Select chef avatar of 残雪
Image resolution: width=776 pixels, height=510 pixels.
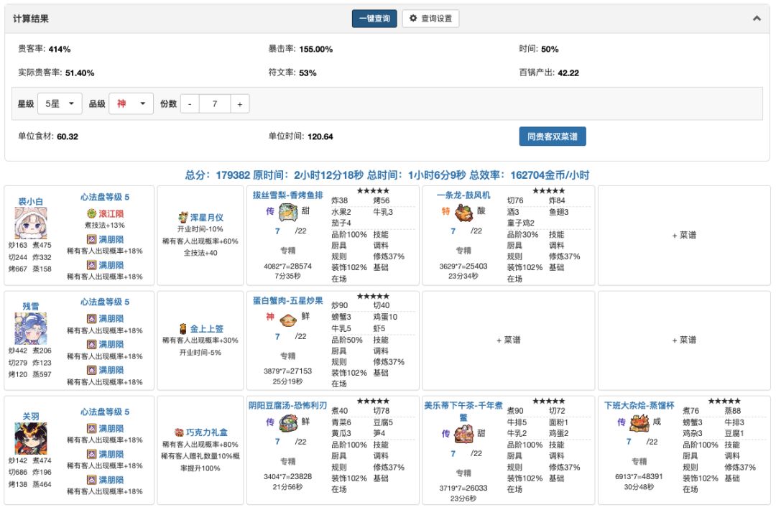(x=31, y=328)
